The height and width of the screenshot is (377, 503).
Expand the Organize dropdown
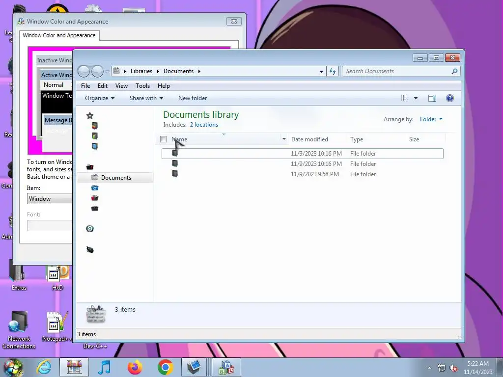[x=99, y=98]
